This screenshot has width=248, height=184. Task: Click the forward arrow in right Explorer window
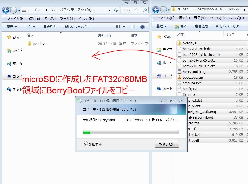click(x=163, y=10)
